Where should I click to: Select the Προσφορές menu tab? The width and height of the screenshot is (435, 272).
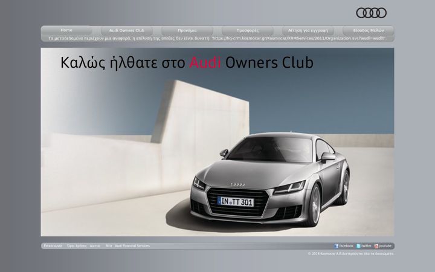coord(248,31)
